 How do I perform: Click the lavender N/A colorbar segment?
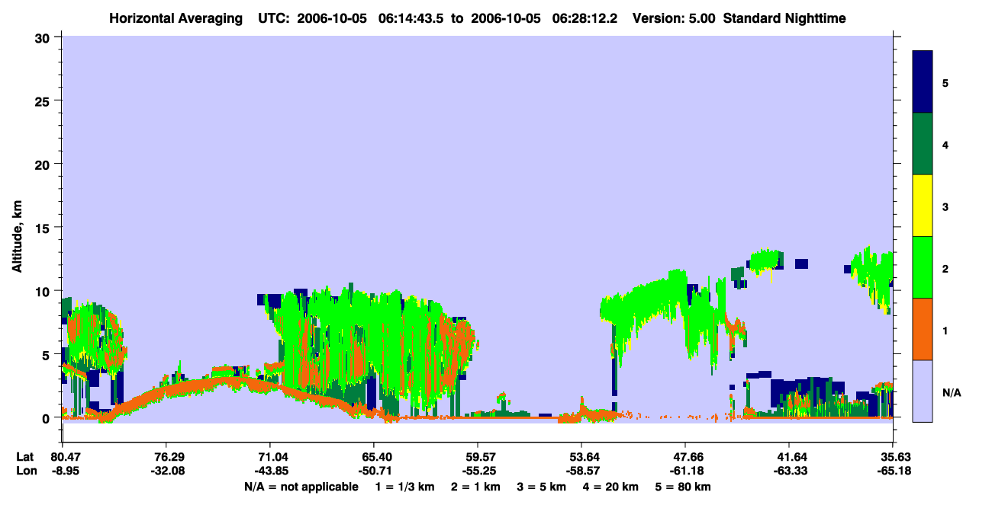(923, 391)
